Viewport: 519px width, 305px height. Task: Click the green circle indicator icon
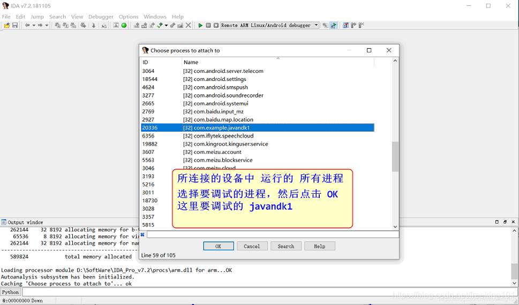(124, 25)
